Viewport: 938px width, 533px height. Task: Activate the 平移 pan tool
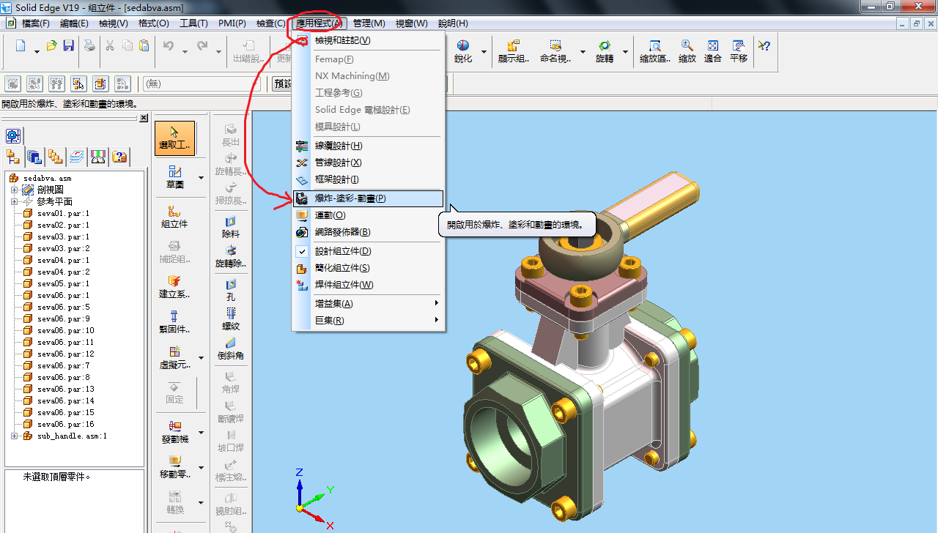[x=739, y=52]
